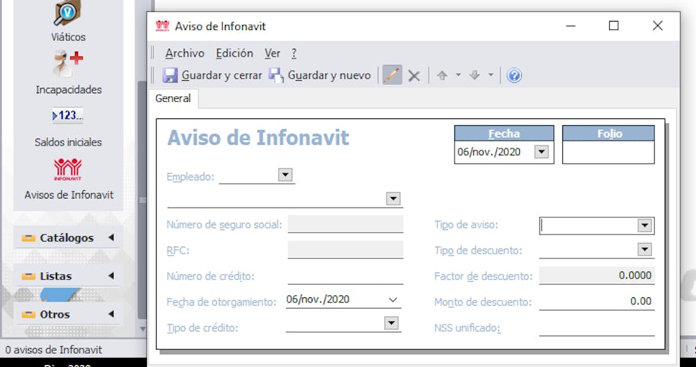Click the Monto de descuento value field
Image resolution: width=696 pixels, height=367 pixels.
click(596, 302)
